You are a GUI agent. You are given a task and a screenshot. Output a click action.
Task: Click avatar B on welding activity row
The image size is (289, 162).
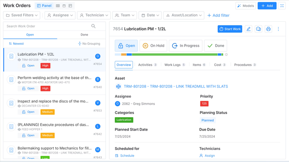point(98,79)
